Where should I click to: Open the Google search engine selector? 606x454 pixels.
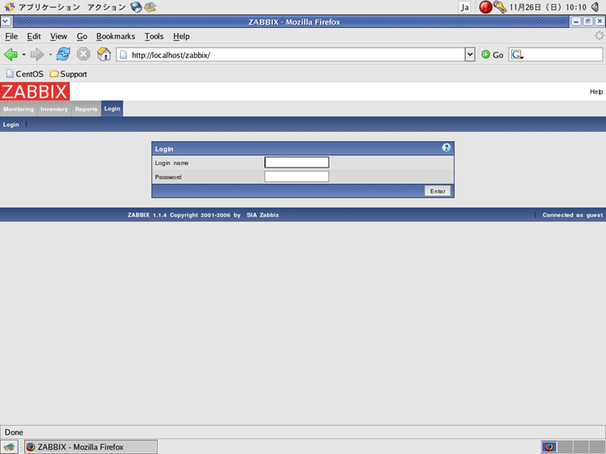click(x=517, y=55)
